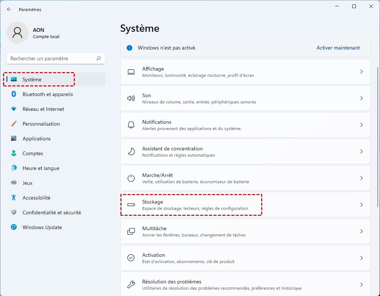The image size is (380, 296).
Task: Click the Affichage monitor icon
Action: pos(131,72)
